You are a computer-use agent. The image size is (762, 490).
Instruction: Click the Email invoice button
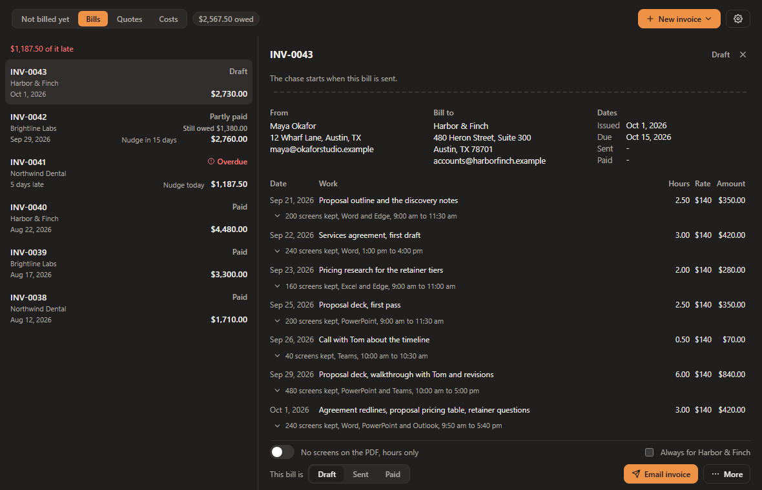point(661,474)
